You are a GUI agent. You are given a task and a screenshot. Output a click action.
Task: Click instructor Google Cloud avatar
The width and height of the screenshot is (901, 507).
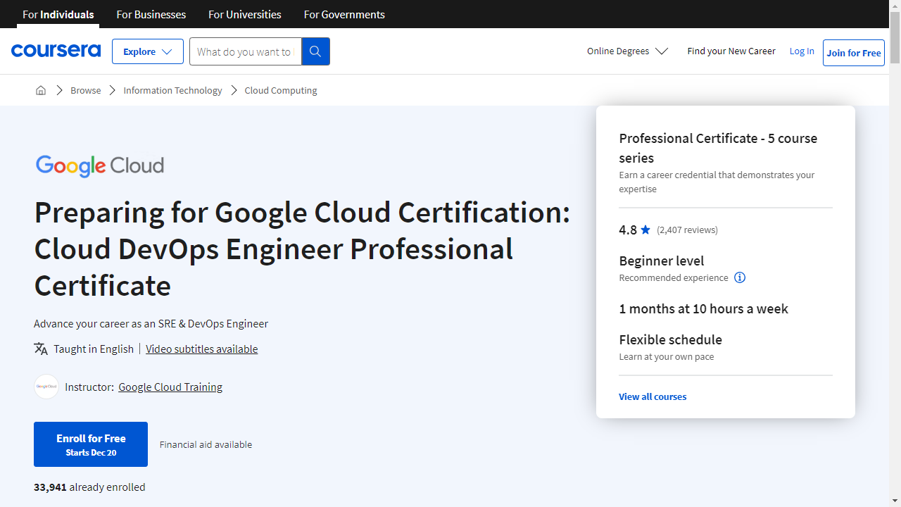pyautogui.click(x=46, y=387)
